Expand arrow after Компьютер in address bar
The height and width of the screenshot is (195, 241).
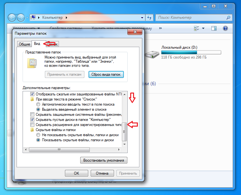[x=67, y=18]
